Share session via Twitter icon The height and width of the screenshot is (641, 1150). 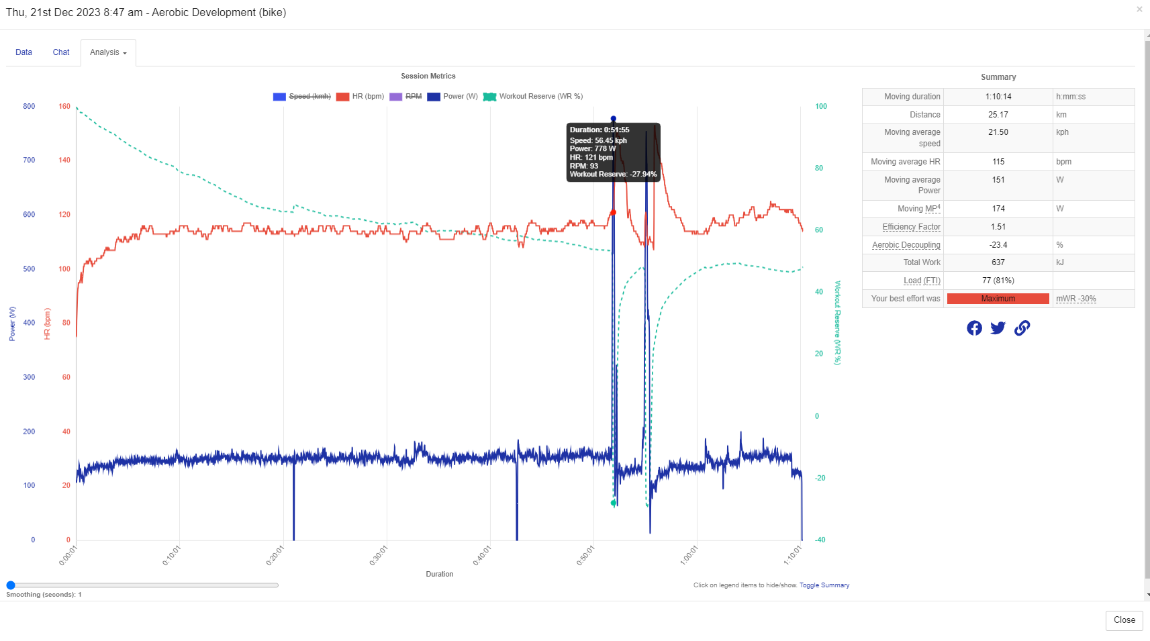click(998, 328)
